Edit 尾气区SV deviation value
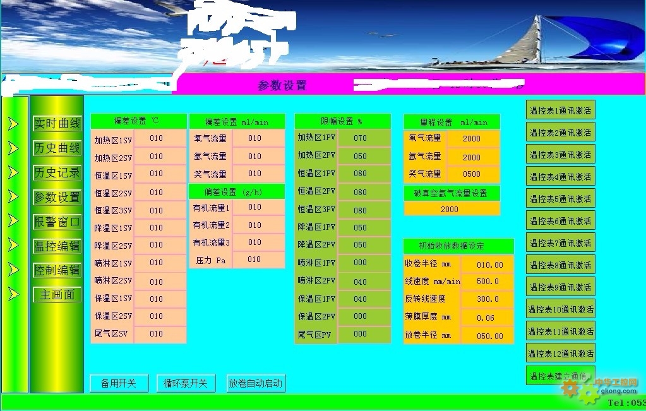This screenshot has height=411, width=646. click(x=160, y=334)
